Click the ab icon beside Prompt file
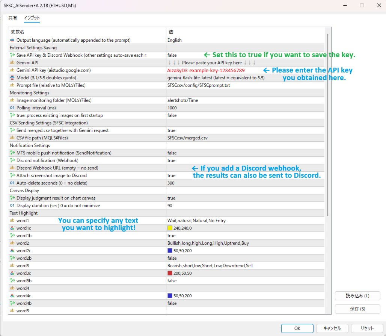This screenshot has width=386, height=336. pyautogui.click(x=12, y=85)
